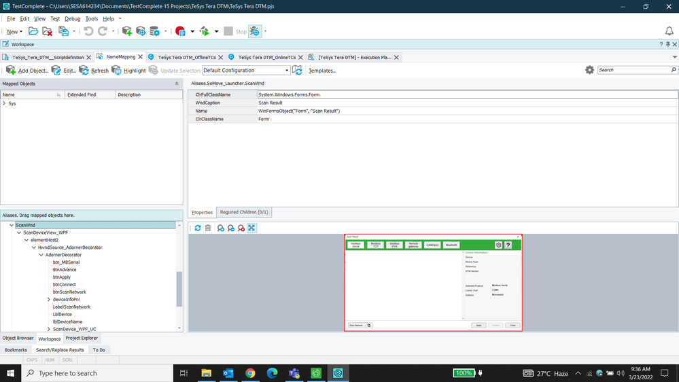Click the Open project folder icon
This screenshot has height=382, width=679.
[33, 31]
